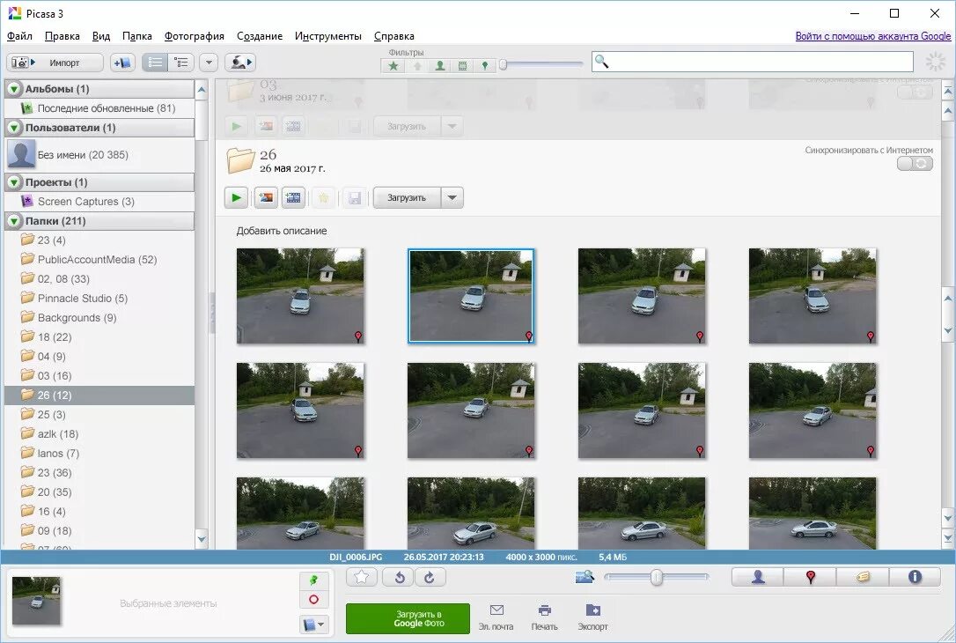Click Войти с помощью аккаунта Google link
956x643 pixels.
pos(872,36)
